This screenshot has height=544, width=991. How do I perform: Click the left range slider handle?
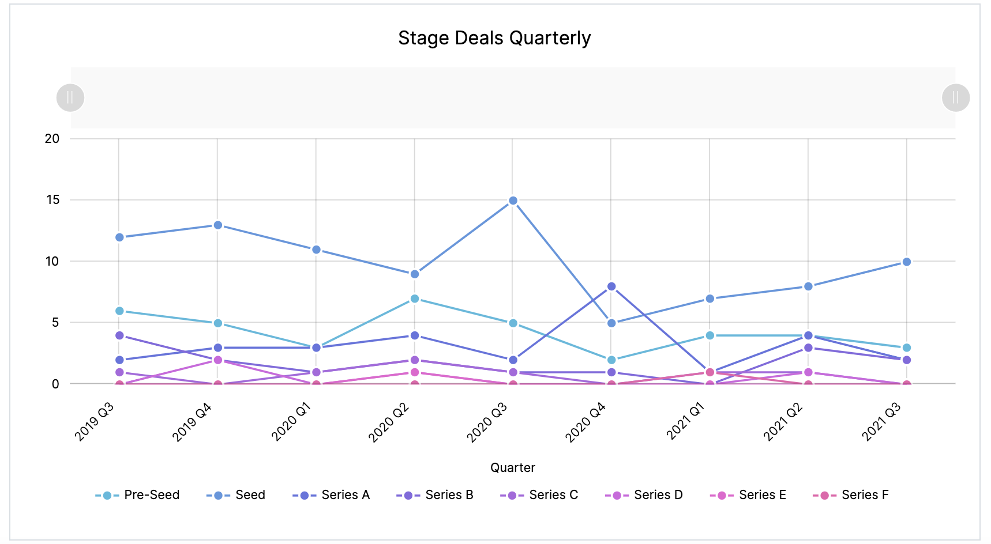(x=70, y=97)
